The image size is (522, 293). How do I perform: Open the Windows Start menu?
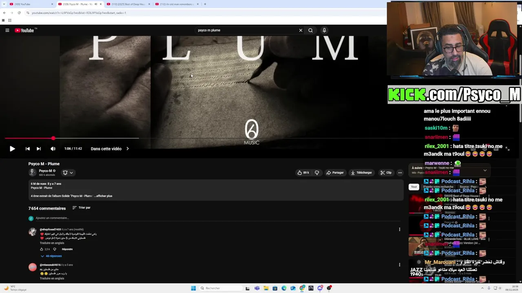click(x=193, y=288)
